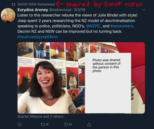Open the 3/3/19 tweet timestamp
154x129 pixels.
80,10
